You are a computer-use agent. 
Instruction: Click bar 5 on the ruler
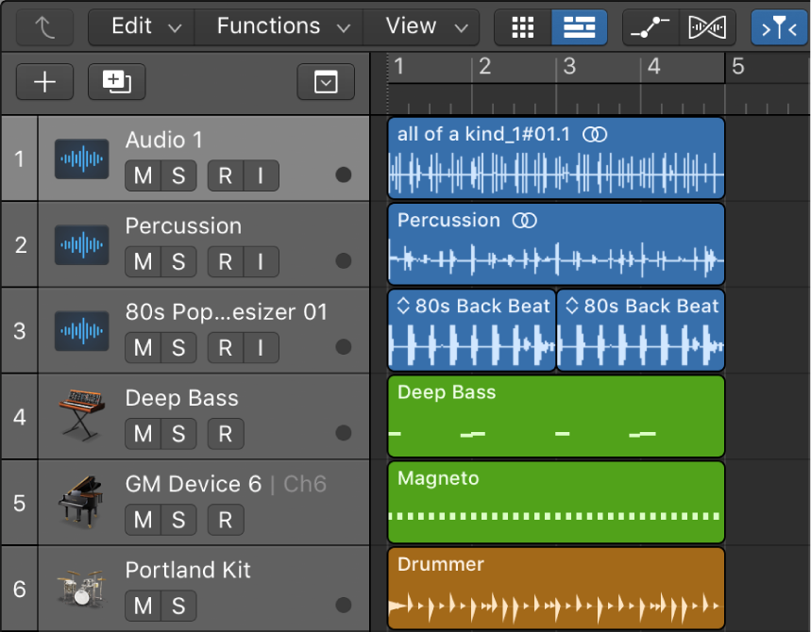coord(738,67)
